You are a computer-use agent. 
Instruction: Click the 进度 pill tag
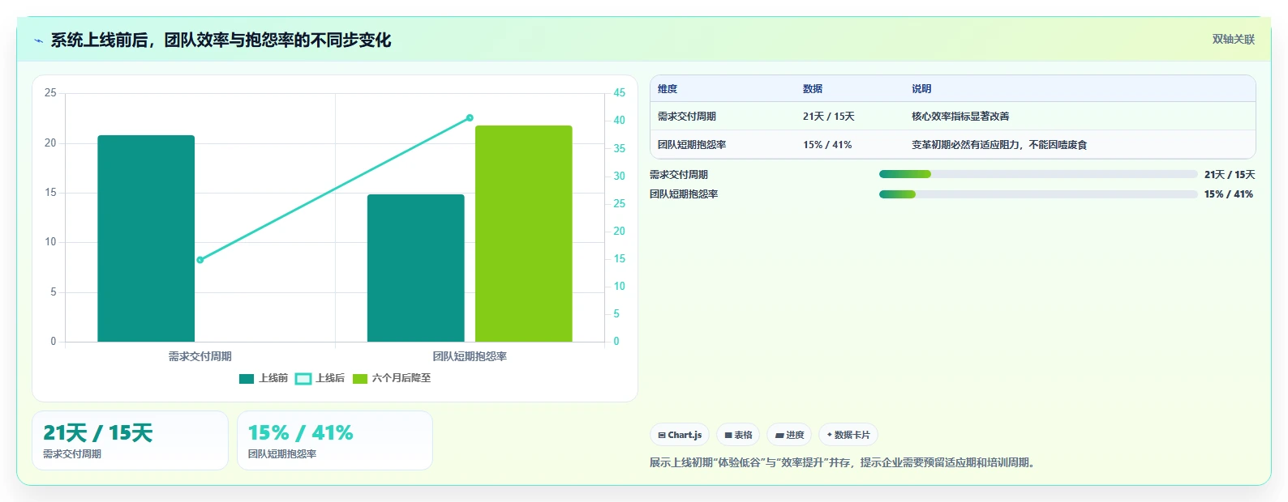point(789,435)
